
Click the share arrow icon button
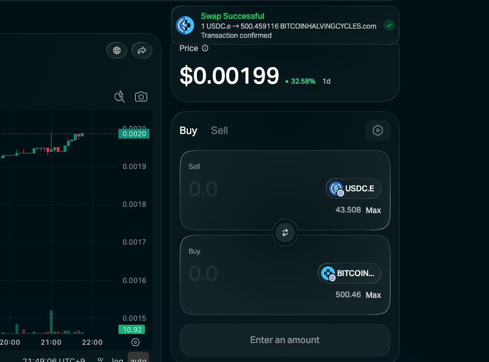click(142, 50)
